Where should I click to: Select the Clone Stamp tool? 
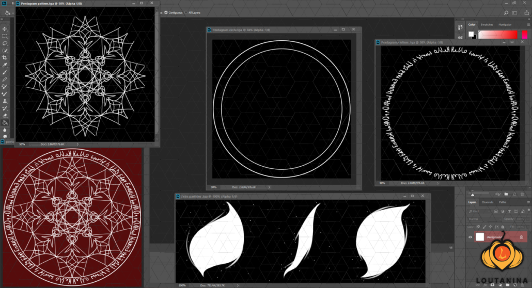[x=5, y=101]
